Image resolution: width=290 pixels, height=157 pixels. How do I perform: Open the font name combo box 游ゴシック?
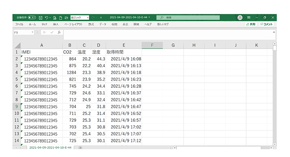pyautogui.click(x=80, y=17)
